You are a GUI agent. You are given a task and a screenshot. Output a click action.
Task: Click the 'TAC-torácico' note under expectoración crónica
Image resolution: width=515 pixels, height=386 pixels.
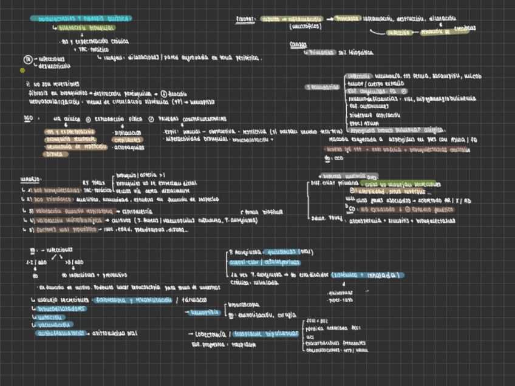(x=94, y=50)
